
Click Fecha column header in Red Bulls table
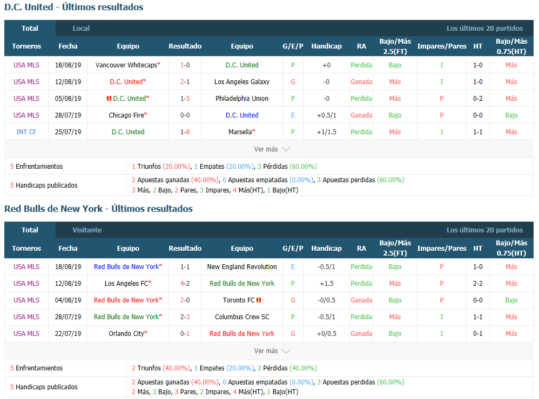(68, 248)
